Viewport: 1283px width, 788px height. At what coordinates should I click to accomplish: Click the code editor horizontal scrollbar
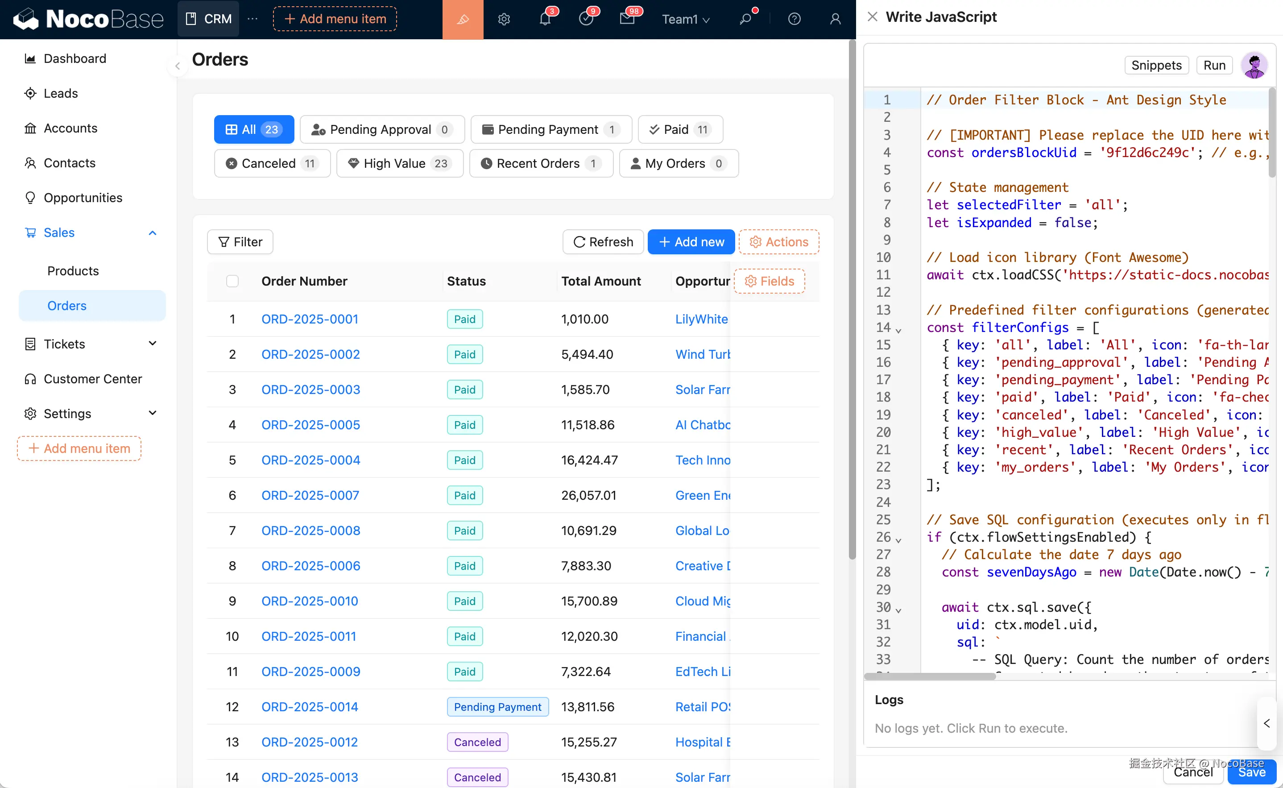click(x=930, y=676)
